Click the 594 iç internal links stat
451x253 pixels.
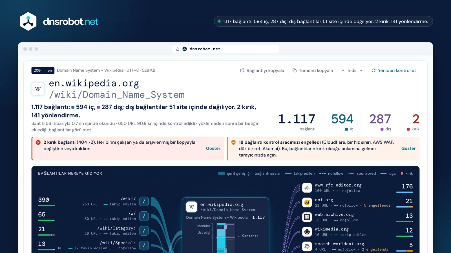coord(342,122)
